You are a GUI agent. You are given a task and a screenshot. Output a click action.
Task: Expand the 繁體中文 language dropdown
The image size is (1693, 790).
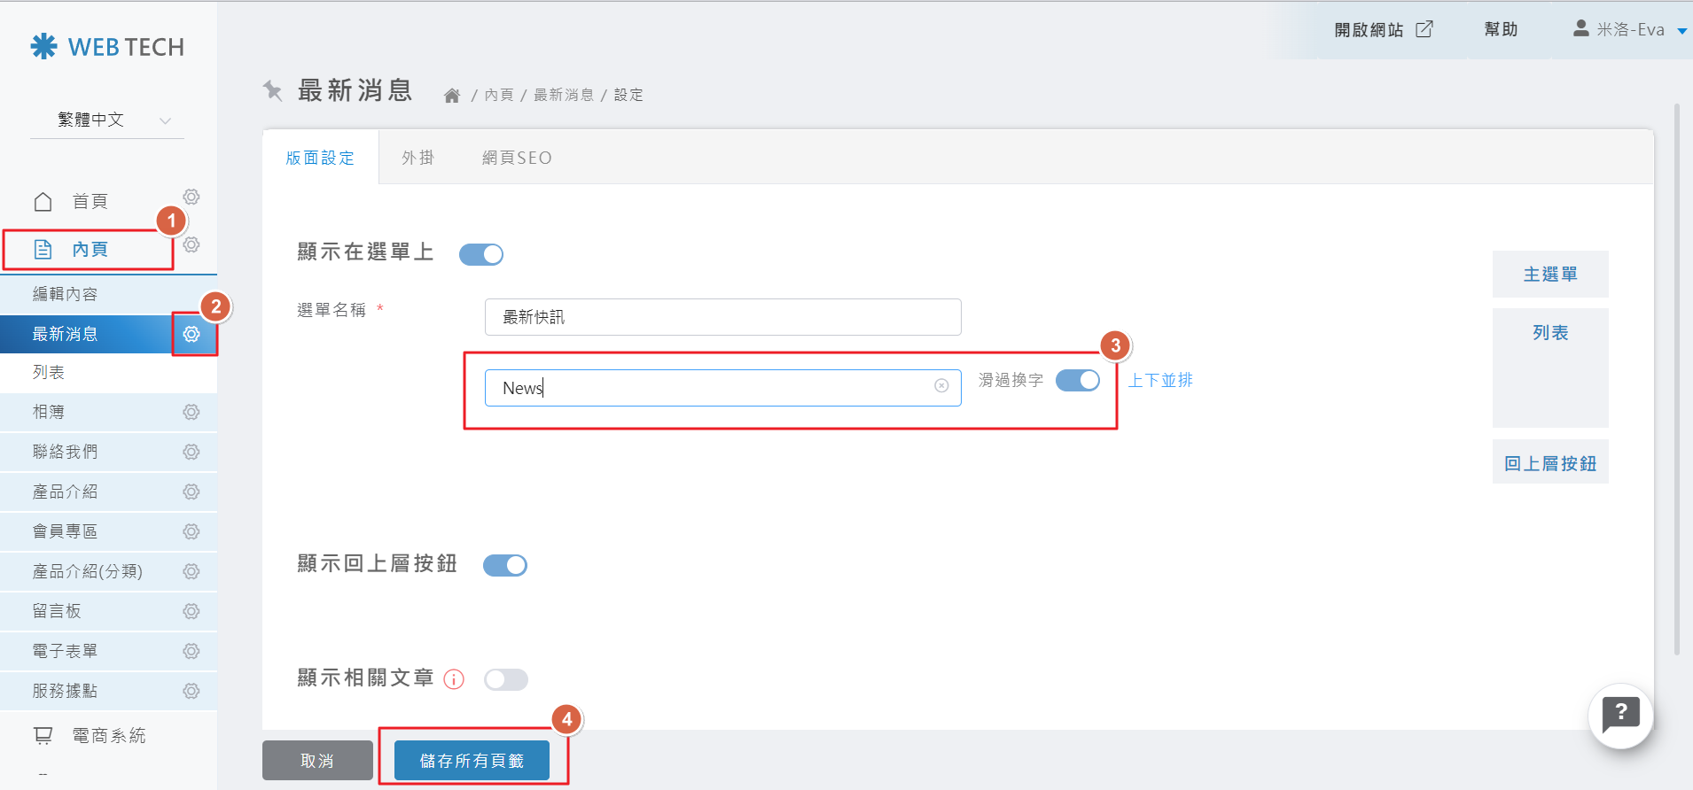(108, 120)
